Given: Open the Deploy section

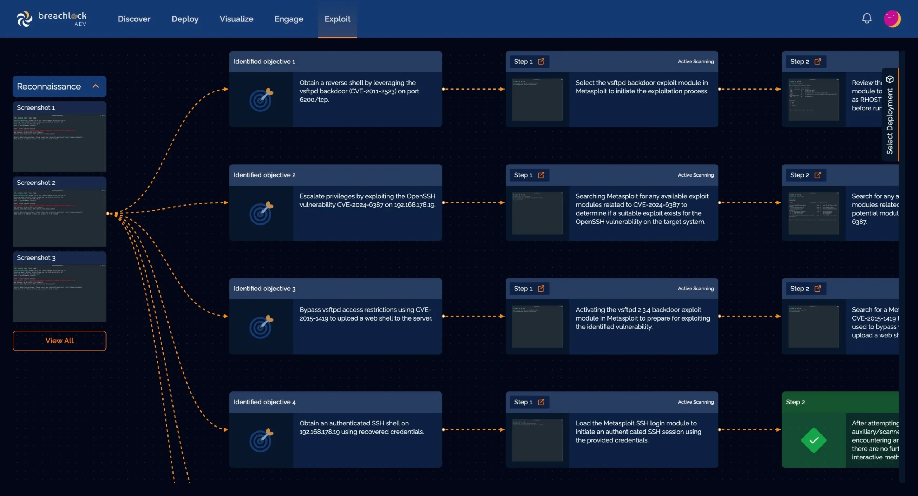Looking at the screenshot, I should coord(185,19).
